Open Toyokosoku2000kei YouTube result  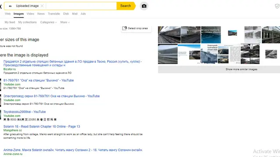coord(24,112)
